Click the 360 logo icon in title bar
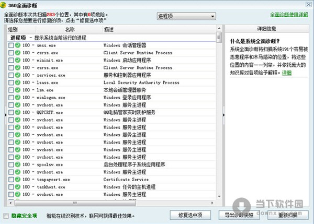 (x=3, y=5)
